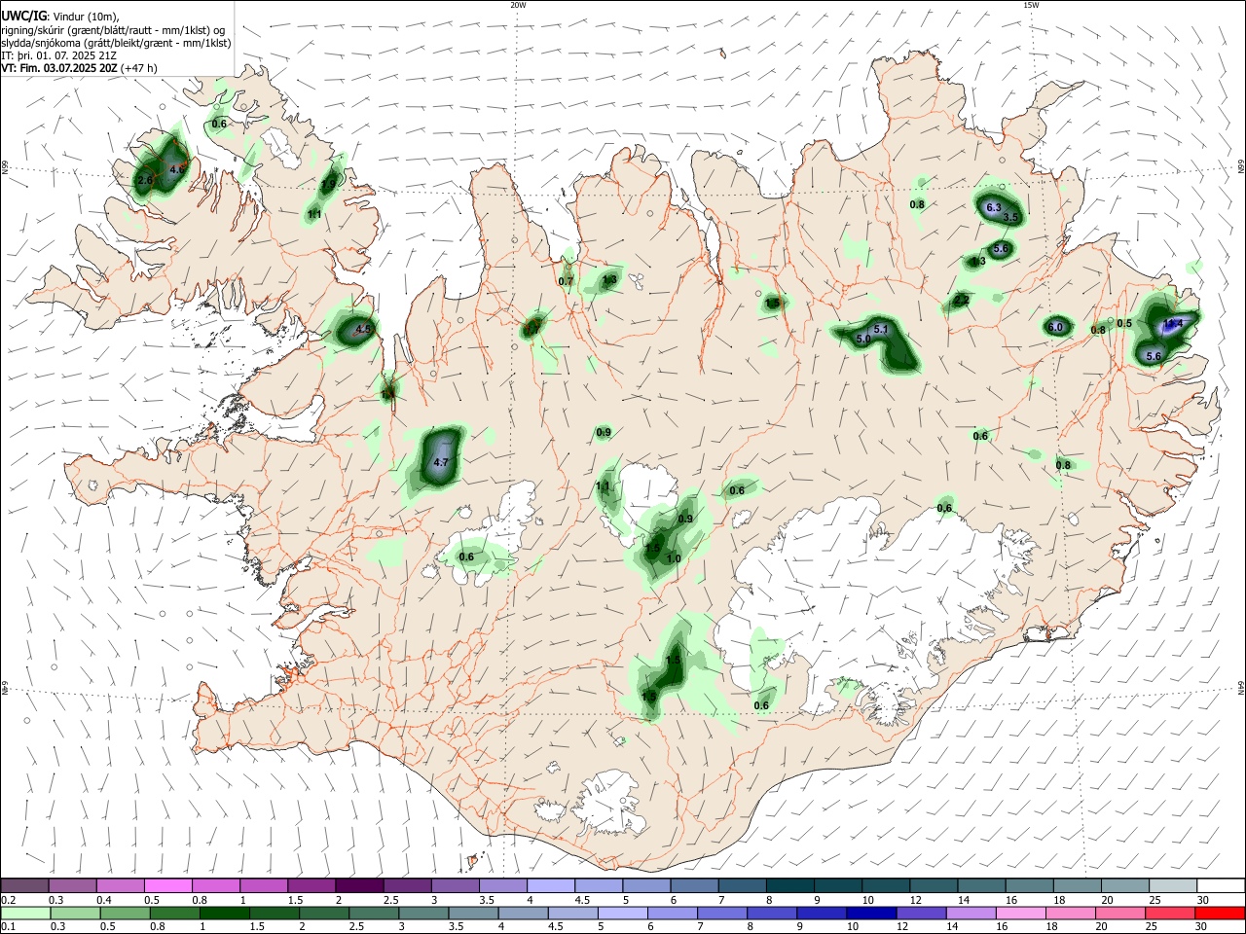Click the 2.6 precipitation value

pos(145,180)
